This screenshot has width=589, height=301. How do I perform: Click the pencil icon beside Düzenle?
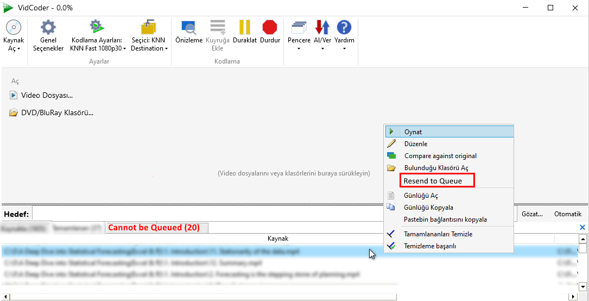[x=391, y=143]
